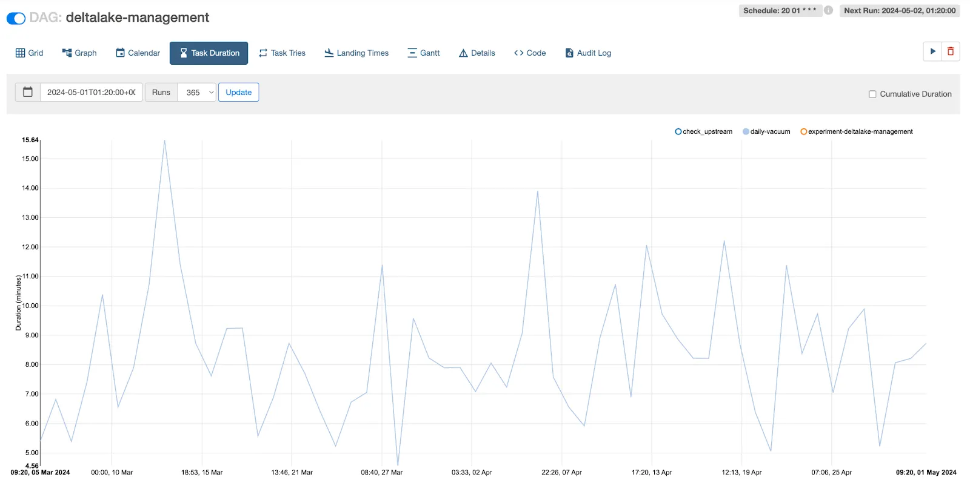Switch to the Task Tries tab

[282, 53]
